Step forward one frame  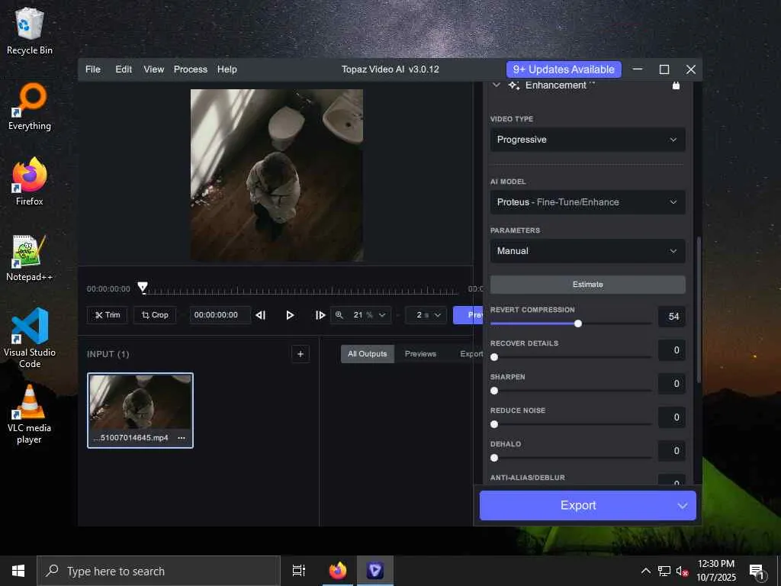coord(320,315)
